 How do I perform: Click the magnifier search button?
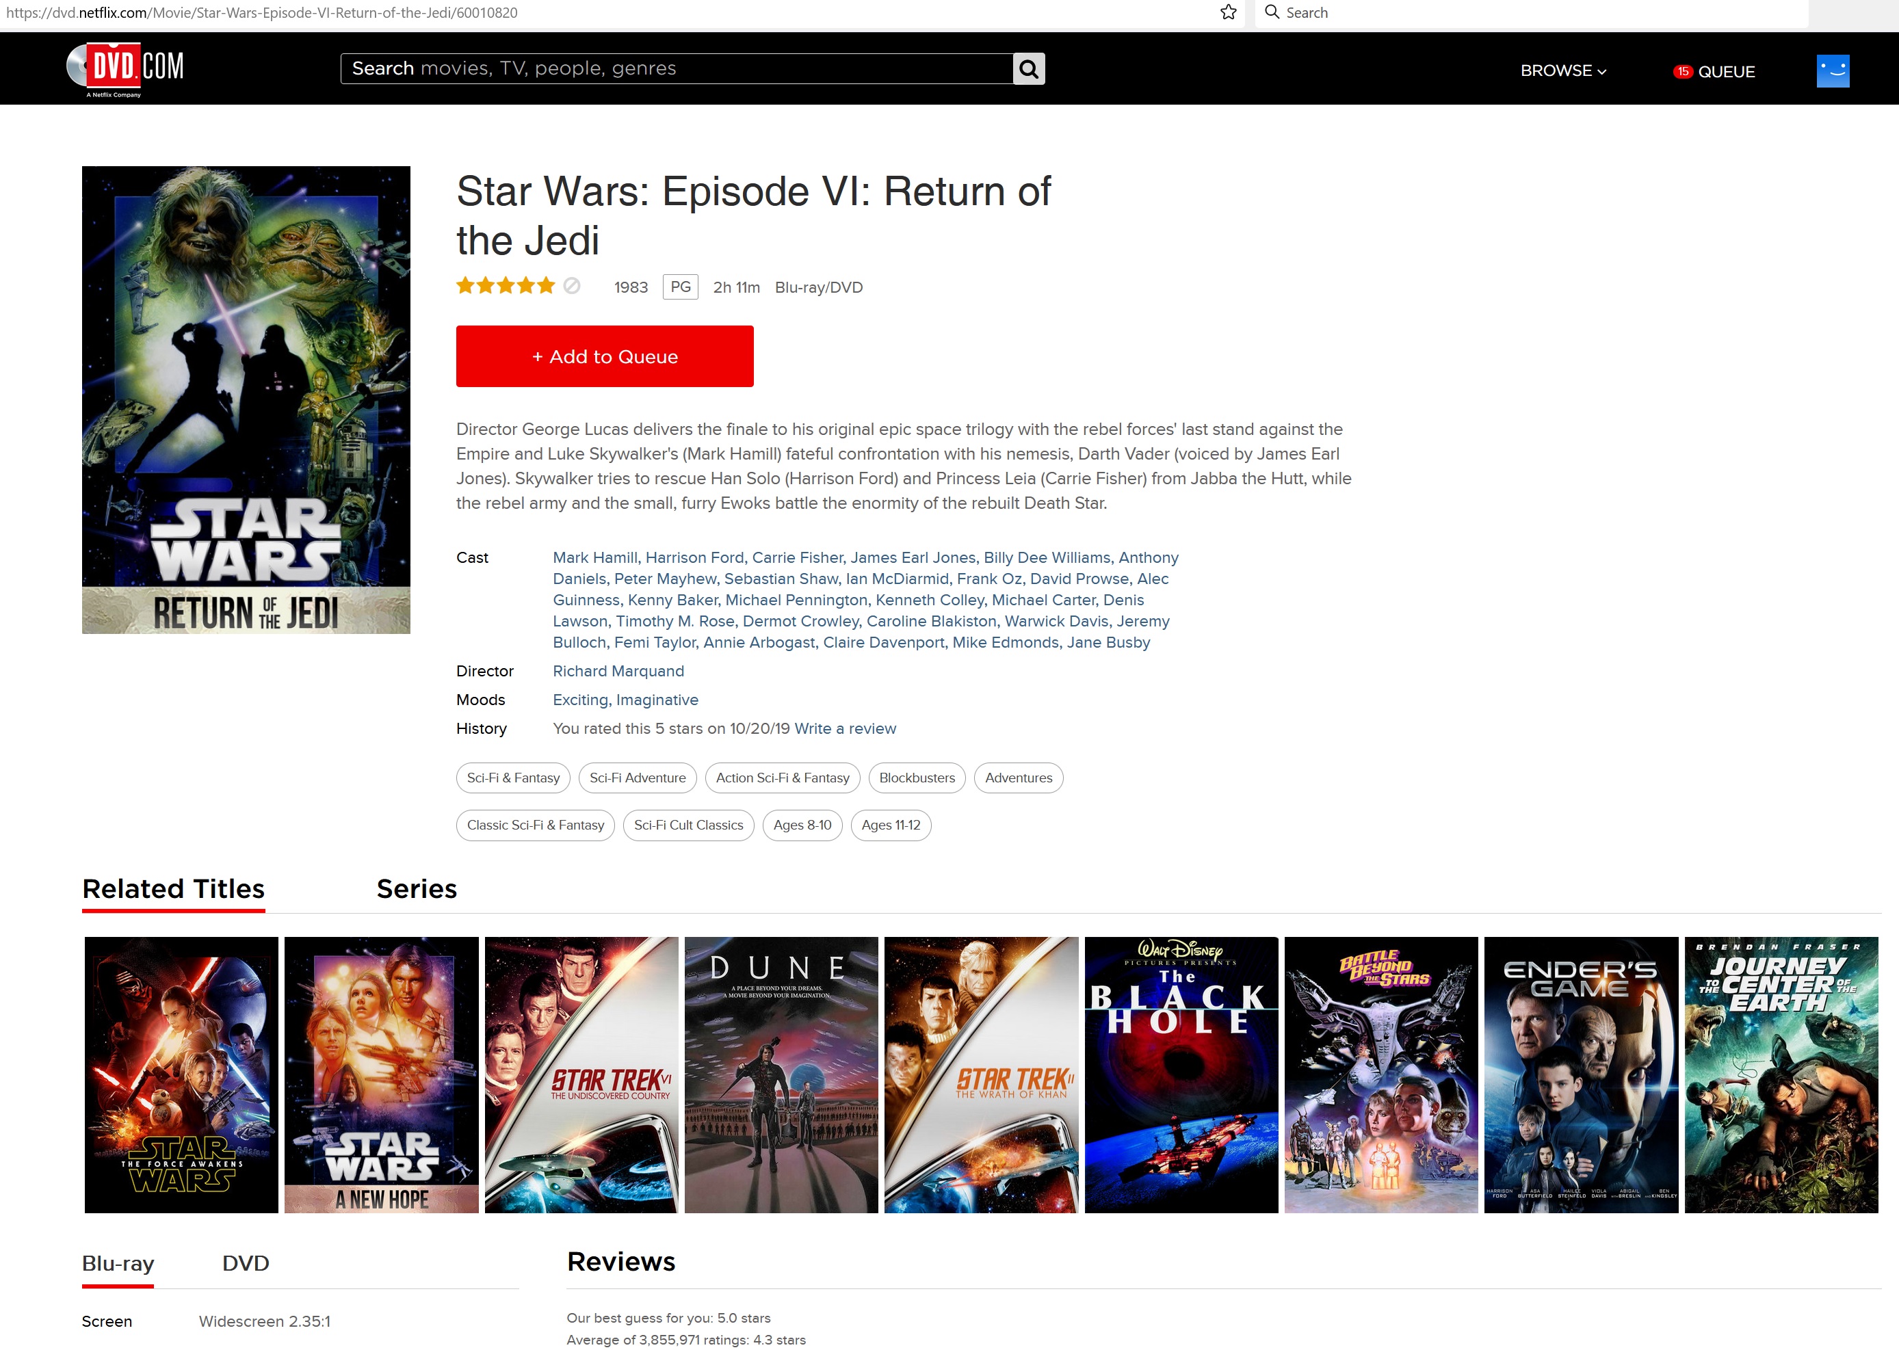[x=1028, y=69]
